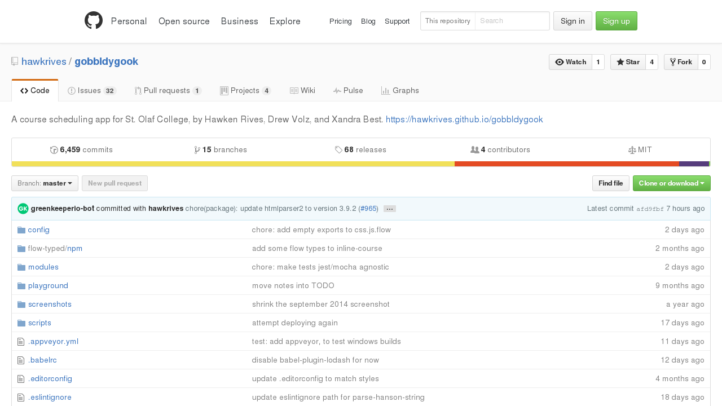
Task: Click the Sign in button
Action: point(573,21)
